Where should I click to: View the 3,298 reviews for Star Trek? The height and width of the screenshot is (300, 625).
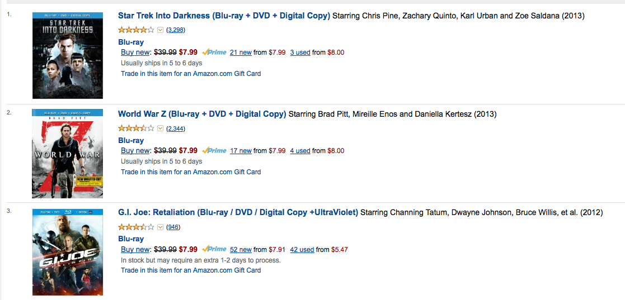tap(175, 30)
